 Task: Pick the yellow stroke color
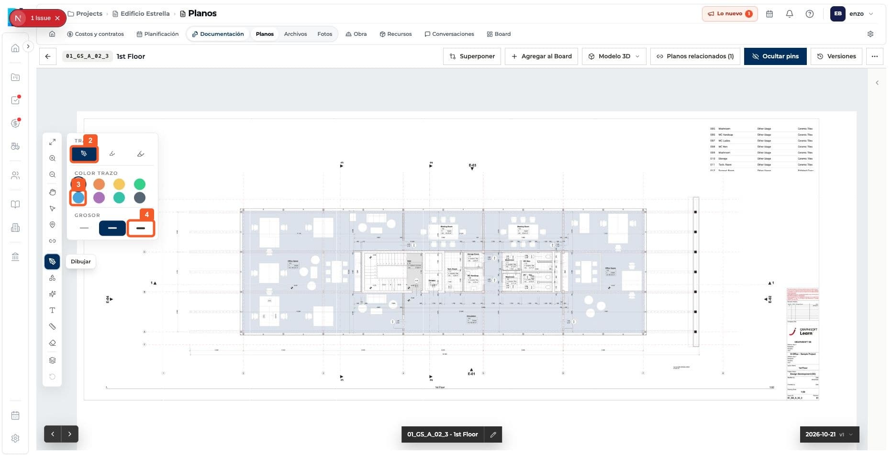(119, 184)
